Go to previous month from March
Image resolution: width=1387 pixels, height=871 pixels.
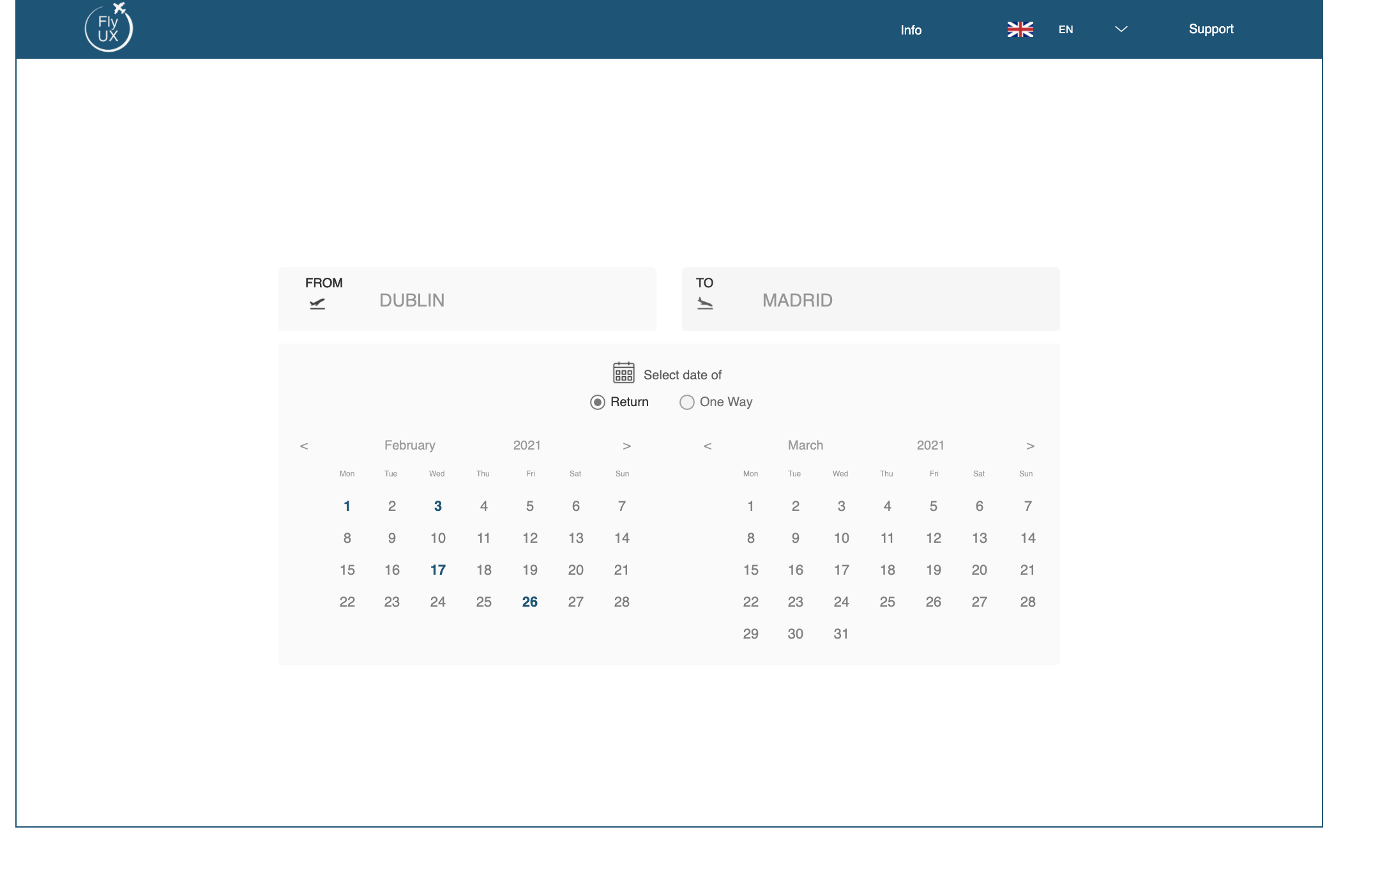pyautogui.click(x=708, y=446)
